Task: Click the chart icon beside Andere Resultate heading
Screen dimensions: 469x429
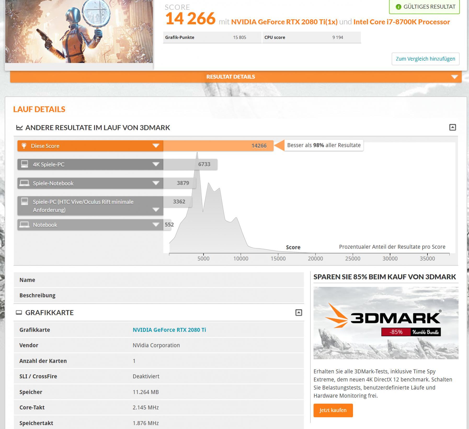Action: (19, 128)
